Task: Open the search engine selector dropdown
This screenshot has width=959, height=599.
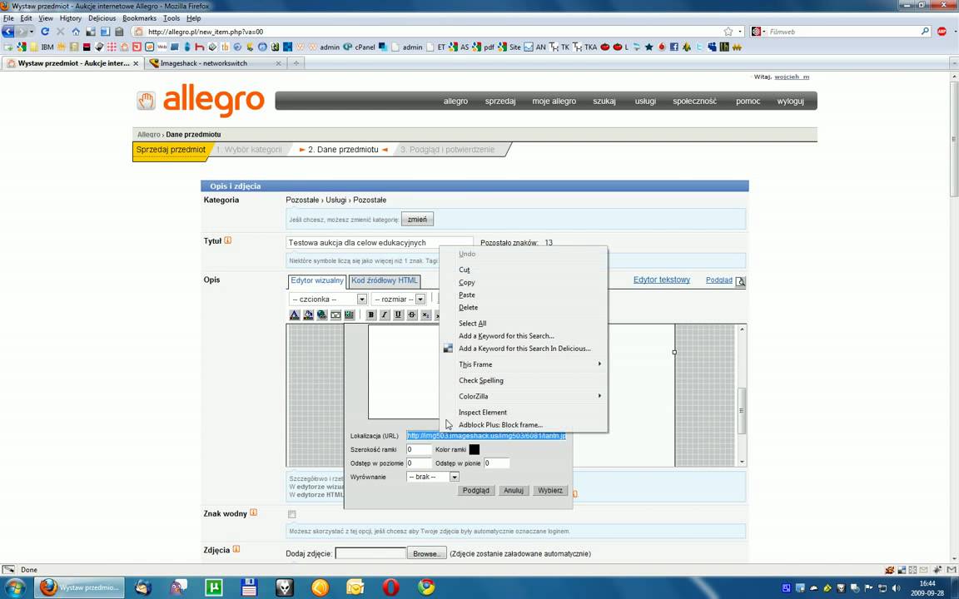Action: tap(758, 31)
